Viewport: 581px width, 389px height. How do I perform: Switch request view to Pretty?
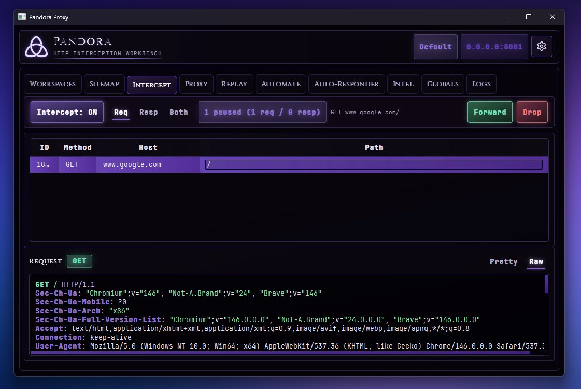(x=503, y=261)
